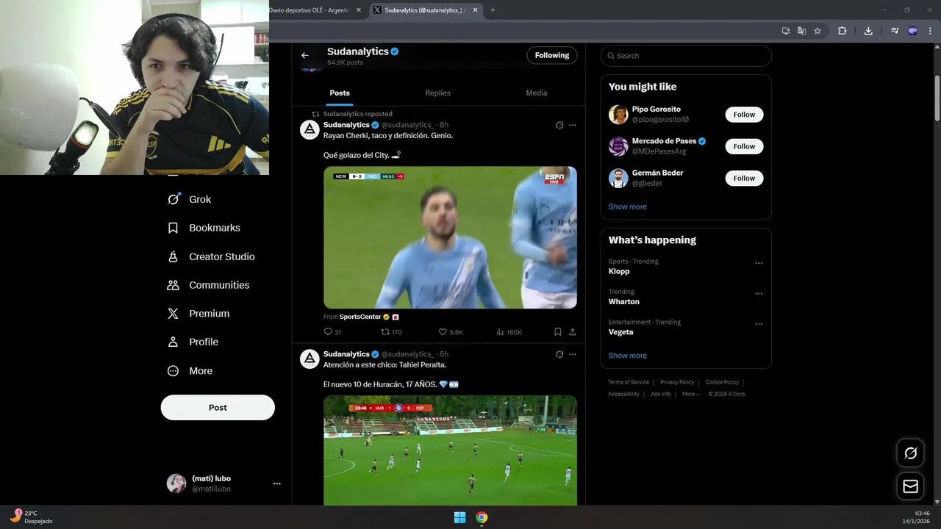Click the Search input field
Screen dimensions: 941x529
686,56
